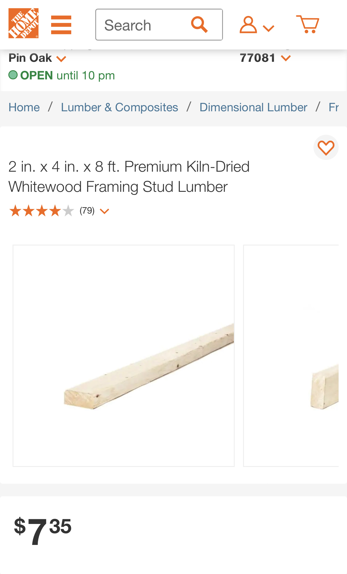Click the Home Depot logo
This screenshot has height=574, width=347.
23,23
